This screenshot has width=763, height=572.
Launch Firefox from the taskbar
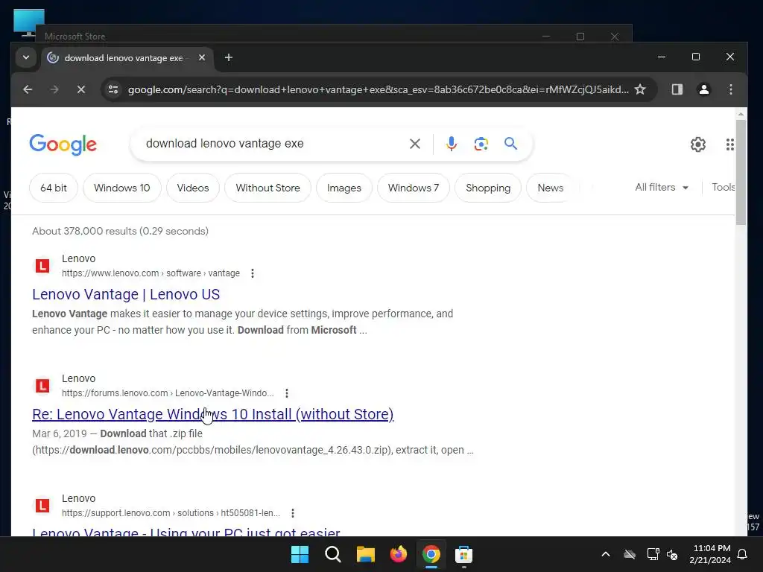tap(398, 554)
